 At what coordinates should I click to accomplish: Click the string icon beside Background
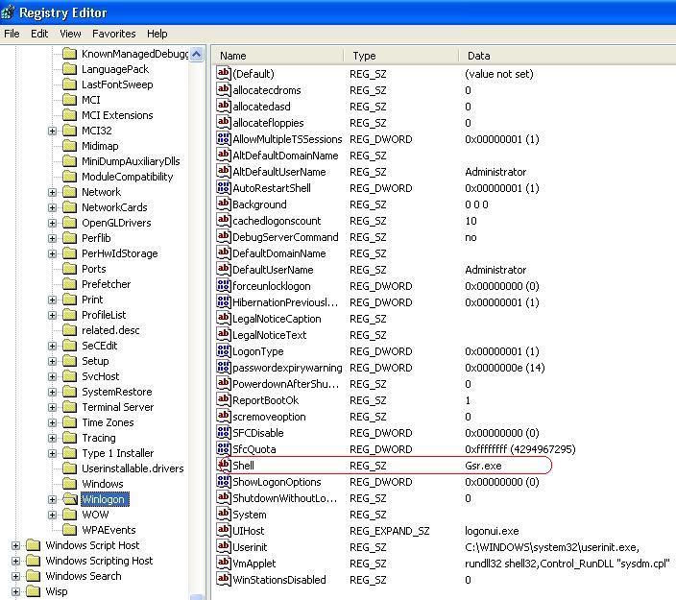224,204
